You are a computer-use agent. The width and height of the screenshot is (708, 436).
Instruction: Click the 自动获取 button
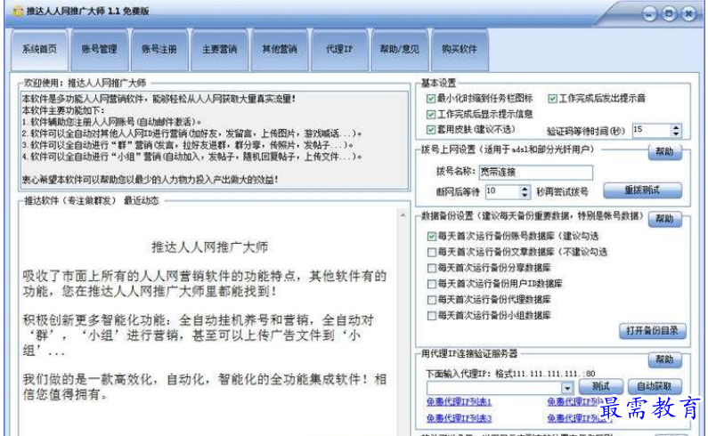[655, 387]
